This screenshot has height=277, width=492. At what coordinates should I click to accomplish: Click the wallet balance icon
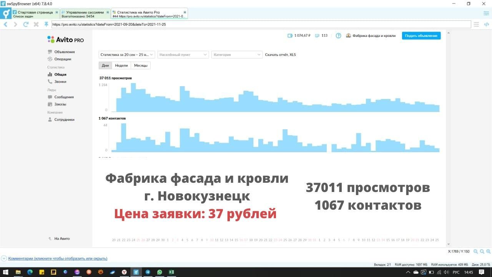click(x=290, y=36)
